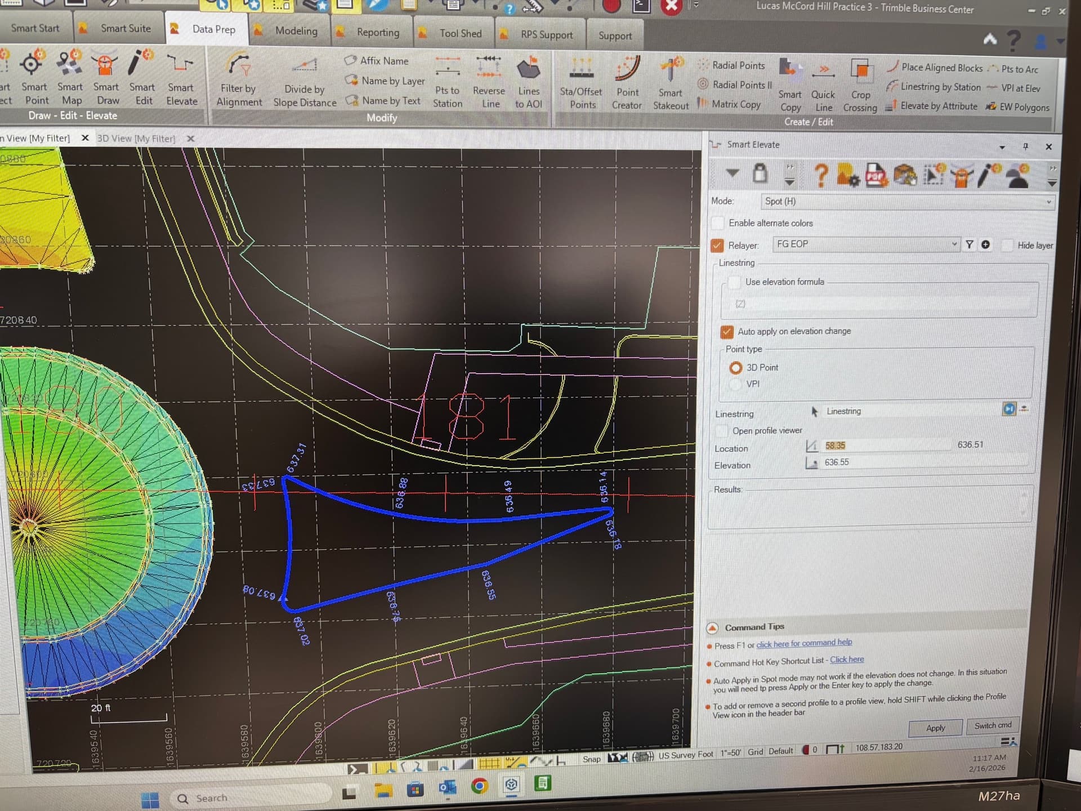Enable alternate colors checkbox
This screenshot has width=1081, height=811.
[x=718, y=223]
